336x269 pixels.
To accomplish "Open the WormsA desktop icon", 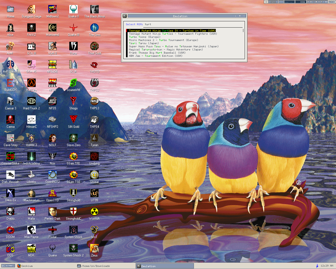I will pos(94,213).
